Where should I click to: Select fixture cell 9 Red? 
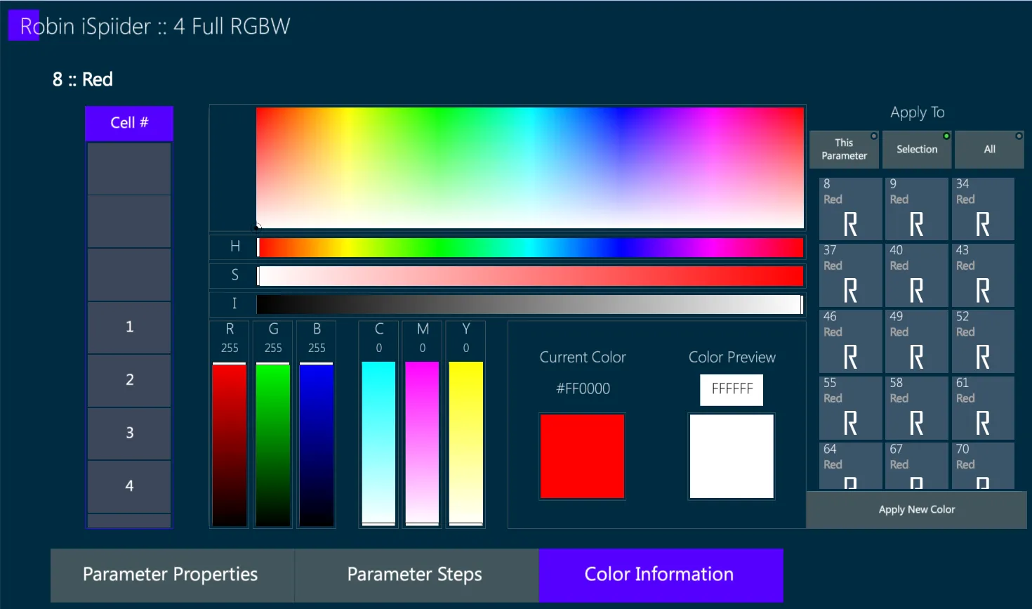click(x=916, y=209)
